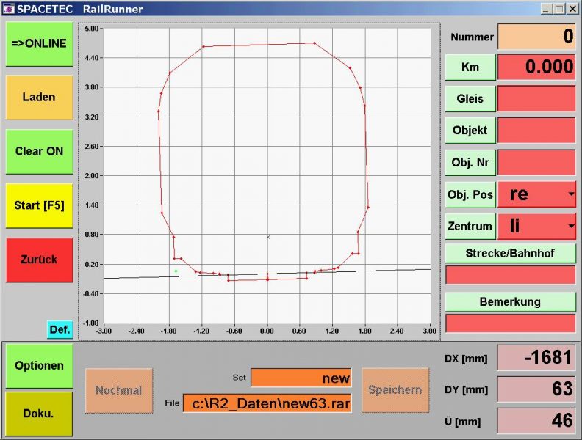Click the =>ONLINE button

(x=39, y=43)
